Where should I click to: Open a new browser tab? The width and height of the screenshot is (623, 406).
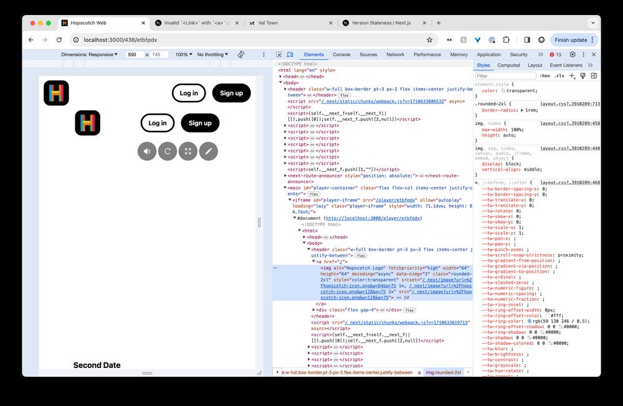tap(439, 23)
